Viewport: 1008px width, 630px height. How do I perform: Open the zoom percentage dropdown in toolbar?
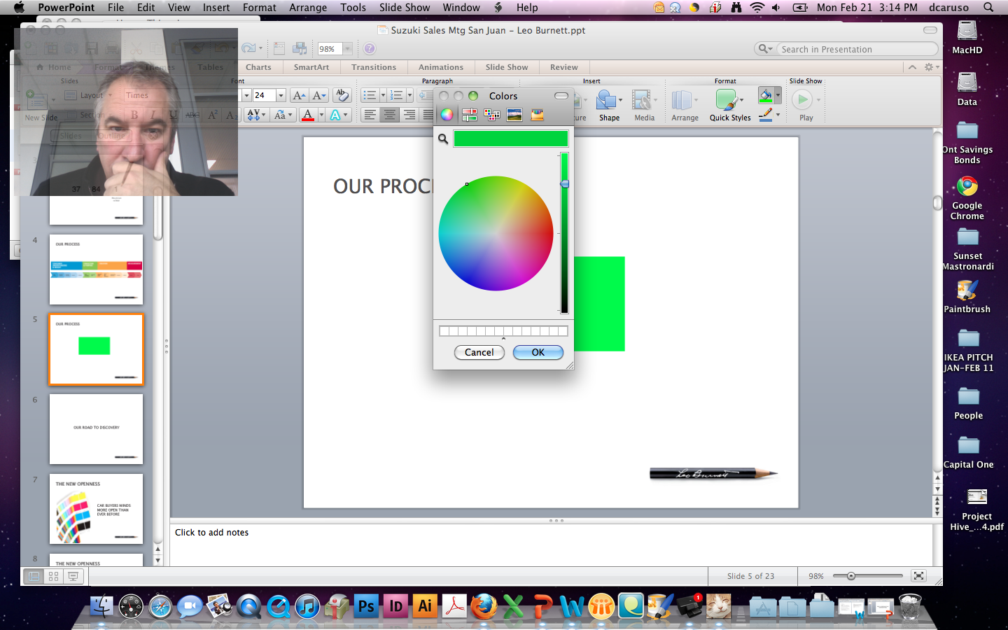pos(347,49)
